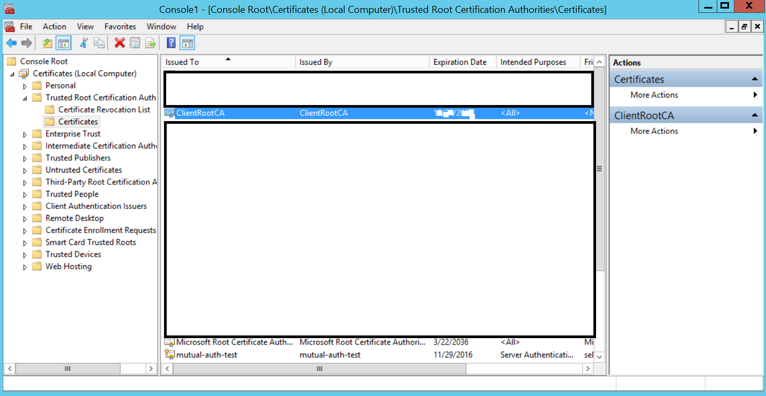Collapse the Certificates section in Actions pane

755,79
